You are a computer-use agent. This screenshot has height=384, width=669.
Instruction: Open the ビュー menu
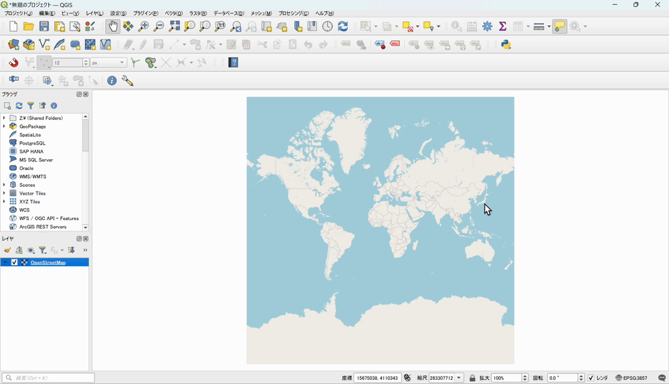tap(70, 13)
